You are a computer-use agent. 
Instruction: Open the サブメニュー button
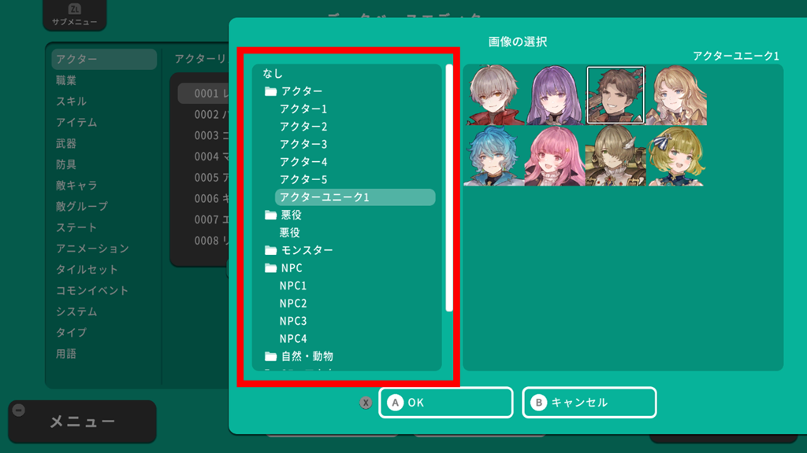(x=75, y=14)
